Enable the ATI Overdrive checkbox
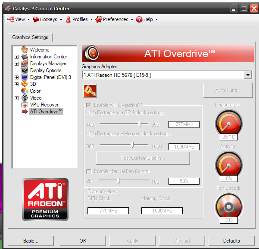The width and height of the screenshot is (259, 249). 89,105
